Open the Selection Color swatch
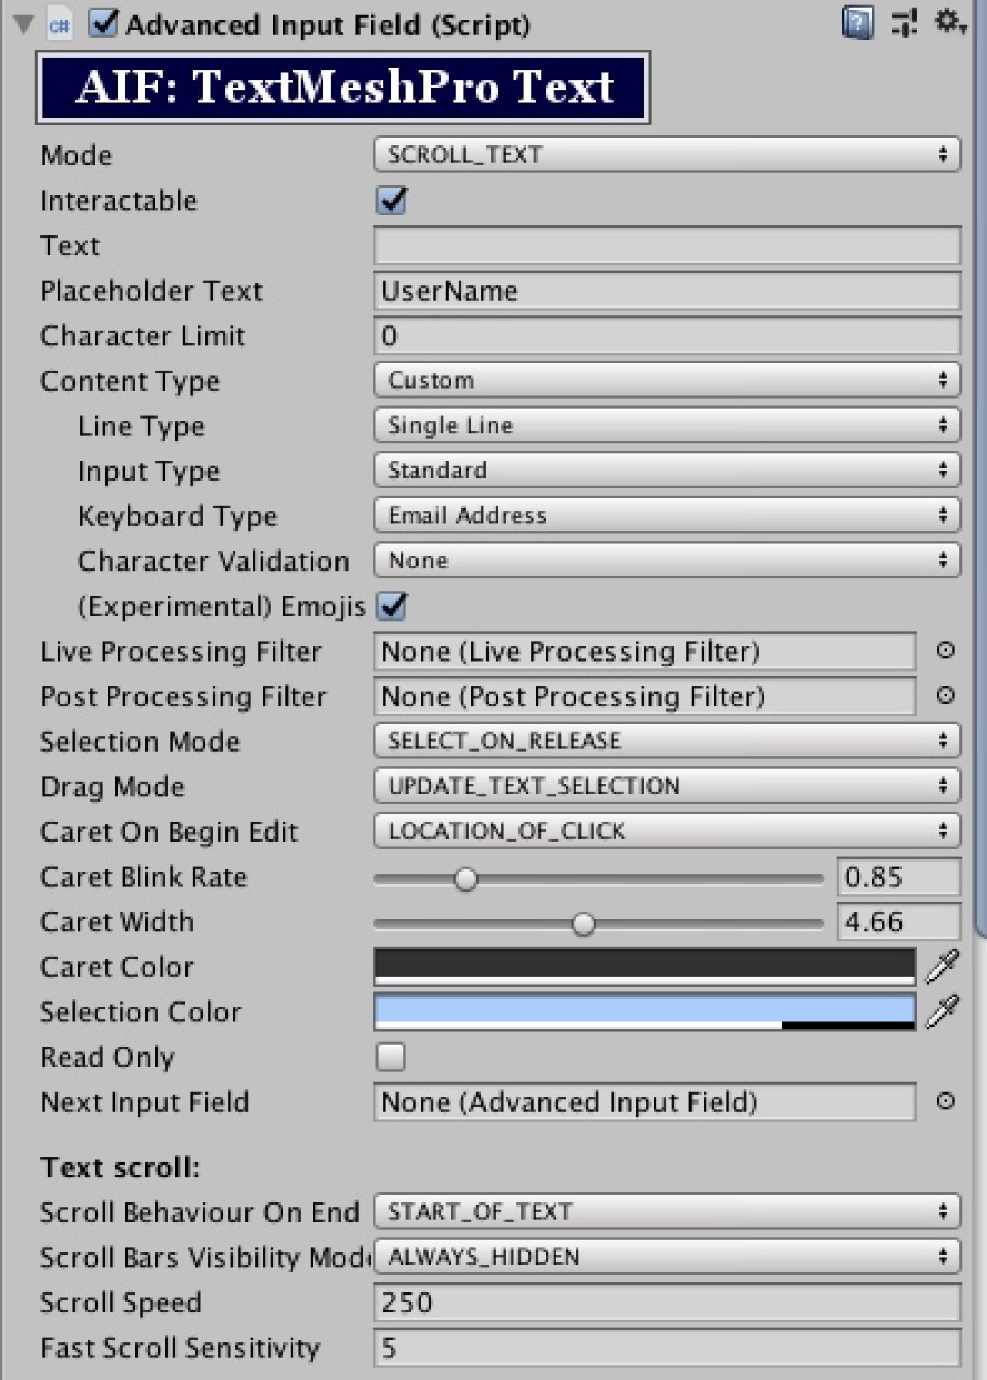Image resolution: width=987 pixels, height=1380 pixels. point(645,1011)
